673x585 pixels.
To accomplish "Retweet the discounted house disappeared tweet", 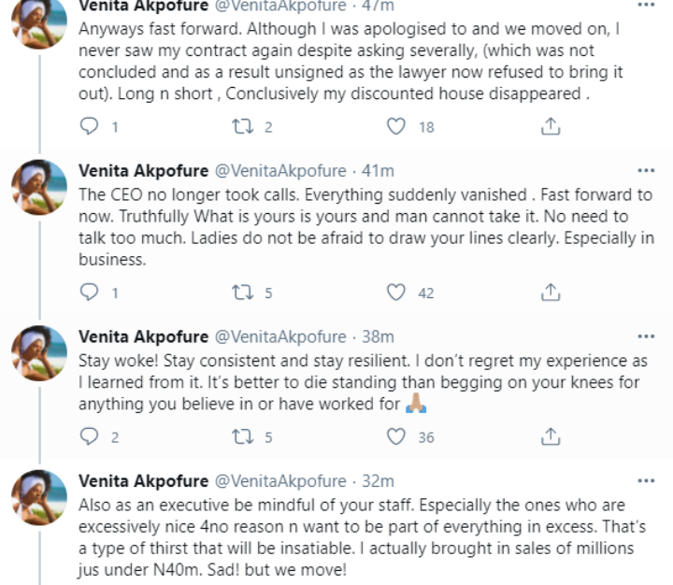I will [x=246, y=126].
